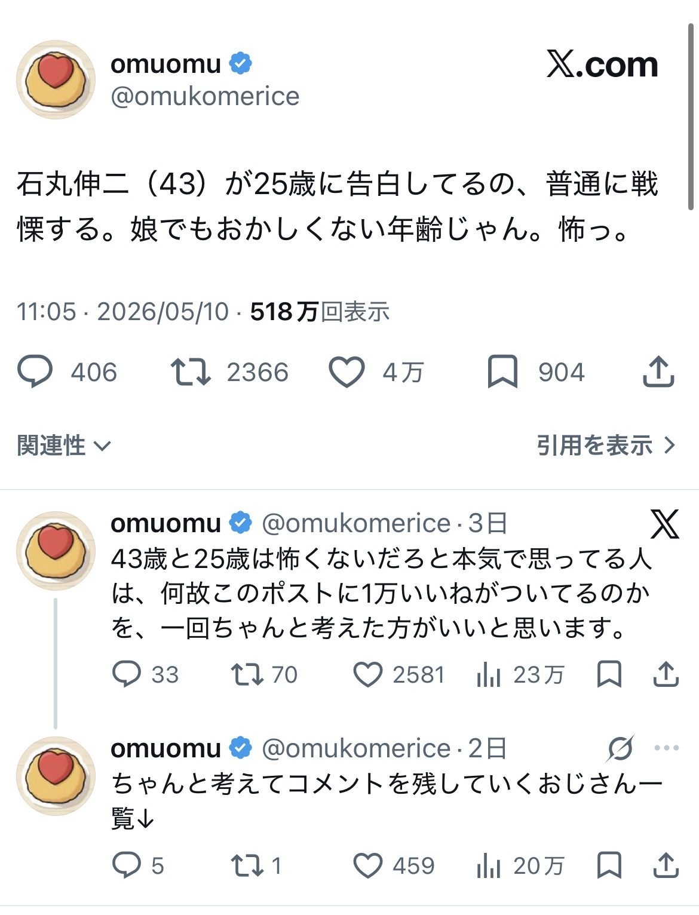Open the @omukomerice handle in header

click(x=205, y=96)
